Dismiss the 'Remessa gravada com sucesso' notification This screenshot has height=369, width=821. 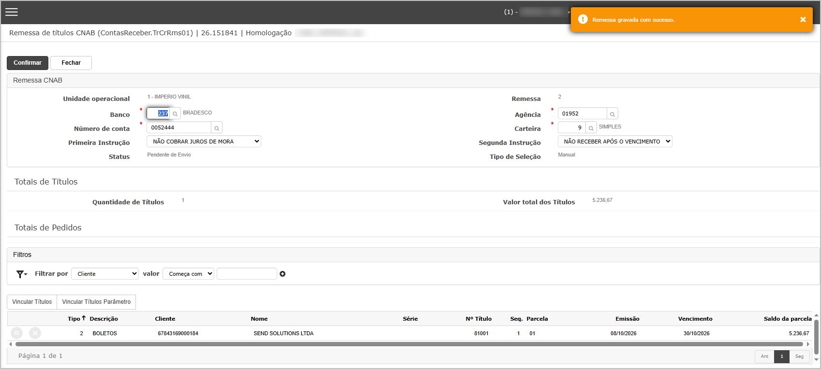[803, 20]
